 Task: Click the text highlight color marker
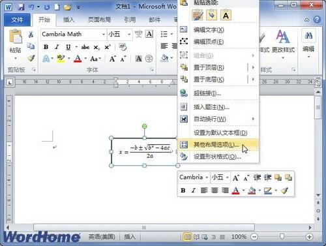pos(61,58)
